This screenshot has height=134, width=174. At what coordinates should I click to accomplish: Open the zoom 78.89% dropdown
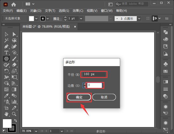click(36, 131)
